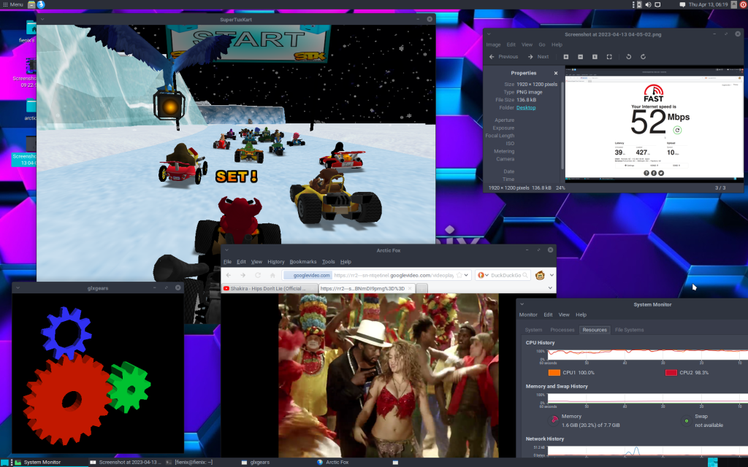Viewport: 748px width, 467px height.
Task: Open DuckDuckGo search engine selector dropdown
Action: (x=483, y=275)
